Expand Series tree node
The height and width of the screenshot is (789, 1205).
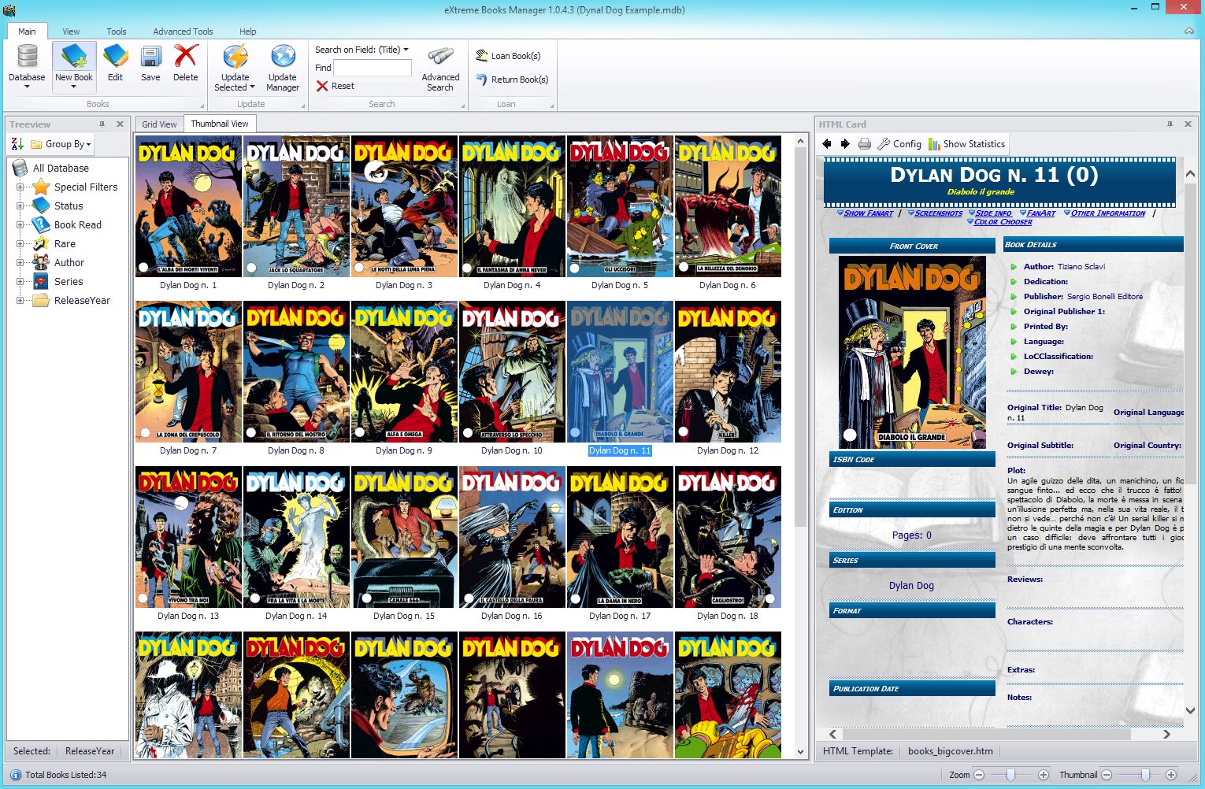20,281
